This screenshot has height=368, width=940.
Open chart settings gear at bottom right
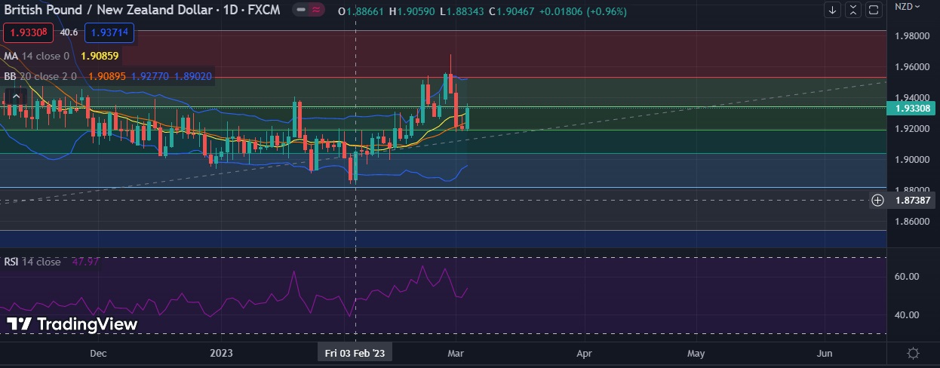tap(913, 353)
